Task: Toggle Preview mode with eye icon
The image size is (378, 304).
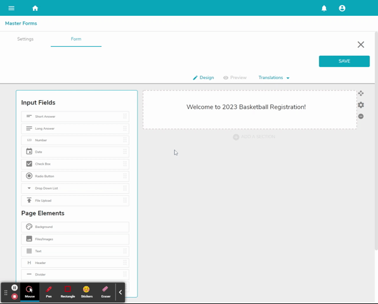Action: click(235, 77)
